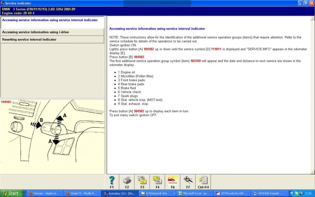The width and height of the screenshot is (315, 197).
Task: Switch to POHODA Komplet taskbar window
Action: pos(269,193)
